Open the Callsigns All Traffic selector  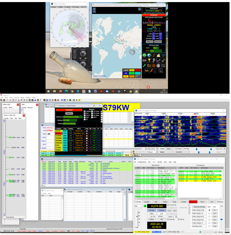click(x=70, y=120)
